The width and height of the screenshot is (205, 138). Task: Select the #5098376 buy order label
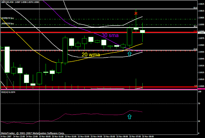pyautogui.click(x=8, y=18)
